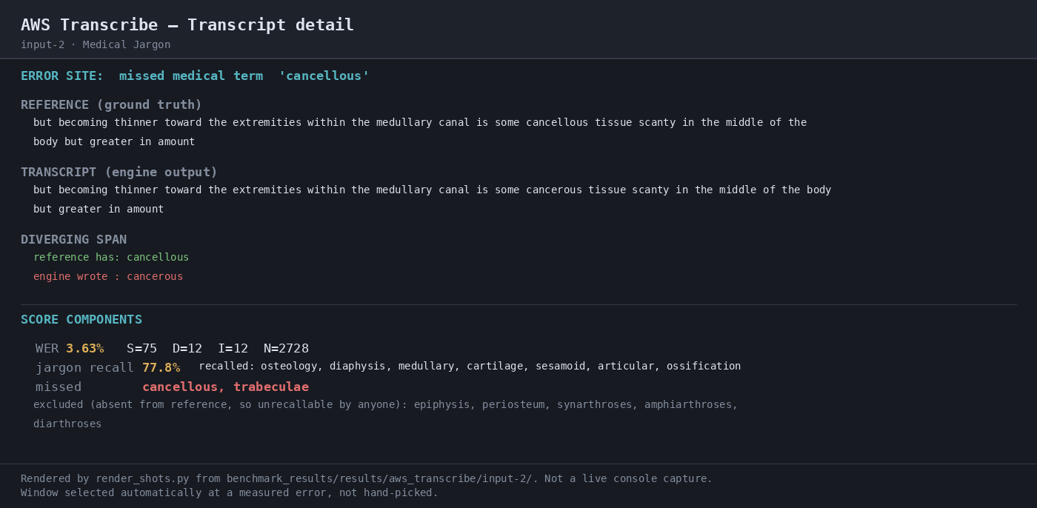Click the WER value '3.63%'

tap(85, 349)
